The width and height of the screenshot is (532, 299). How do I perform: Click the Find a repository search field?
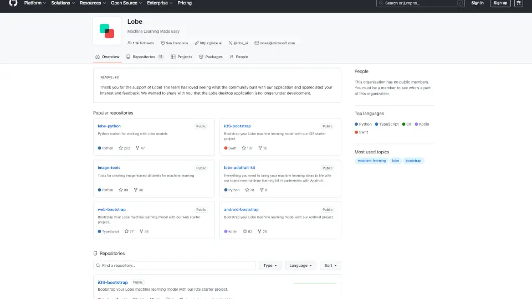175,266
